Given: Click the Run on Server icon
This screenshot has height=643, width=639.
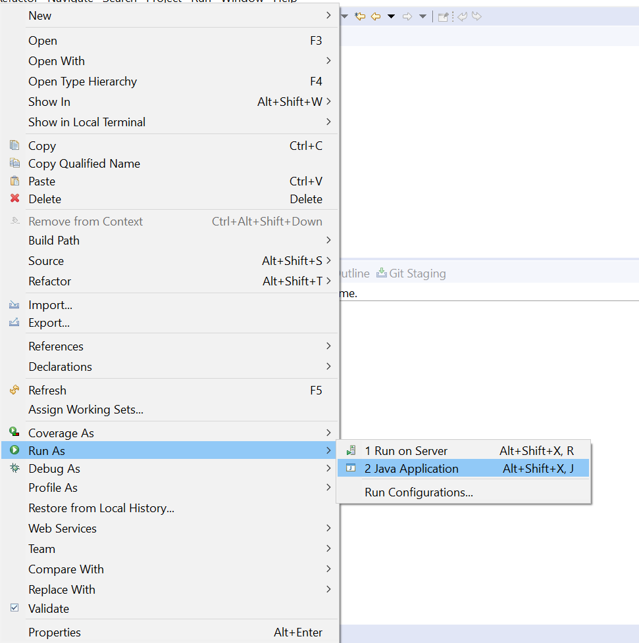Looking at the screenshot, I should coord(351,450).
